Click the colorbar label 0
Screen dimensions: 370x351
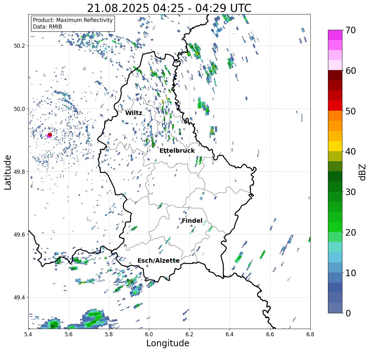(348, 313)
